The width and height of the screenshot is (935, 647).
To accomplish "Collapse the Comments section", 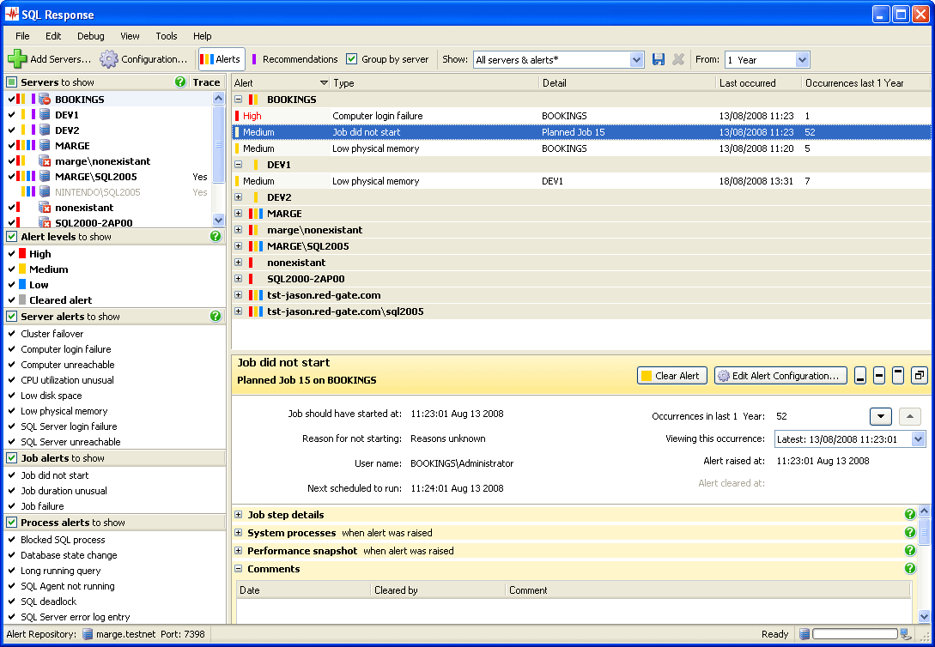I will pyautogui.click(x=239, y=569).
